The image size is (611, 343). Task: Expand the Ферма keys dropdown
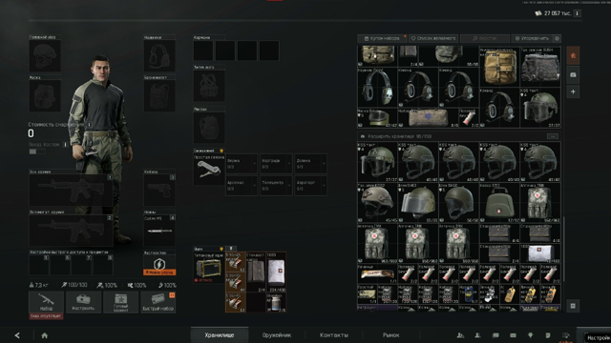(242, 163)
